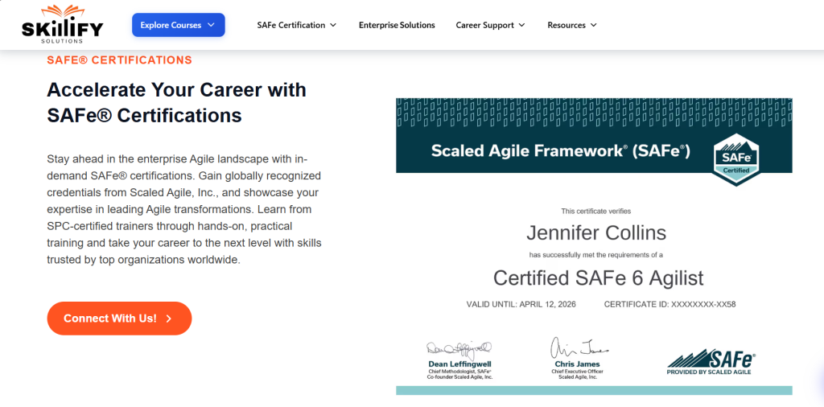Open the Career Support menu
The width and height of the screenshot is (824, 407).
(490, 25)
